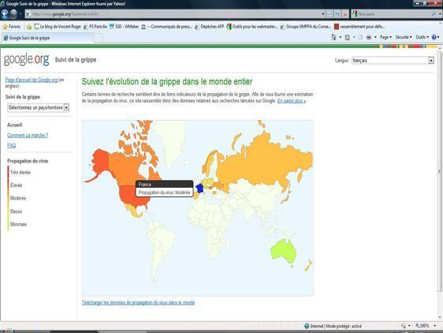Click Russia on the flu map
The width and height of the screenshot is (443, 333).
(x=262, y=164)
